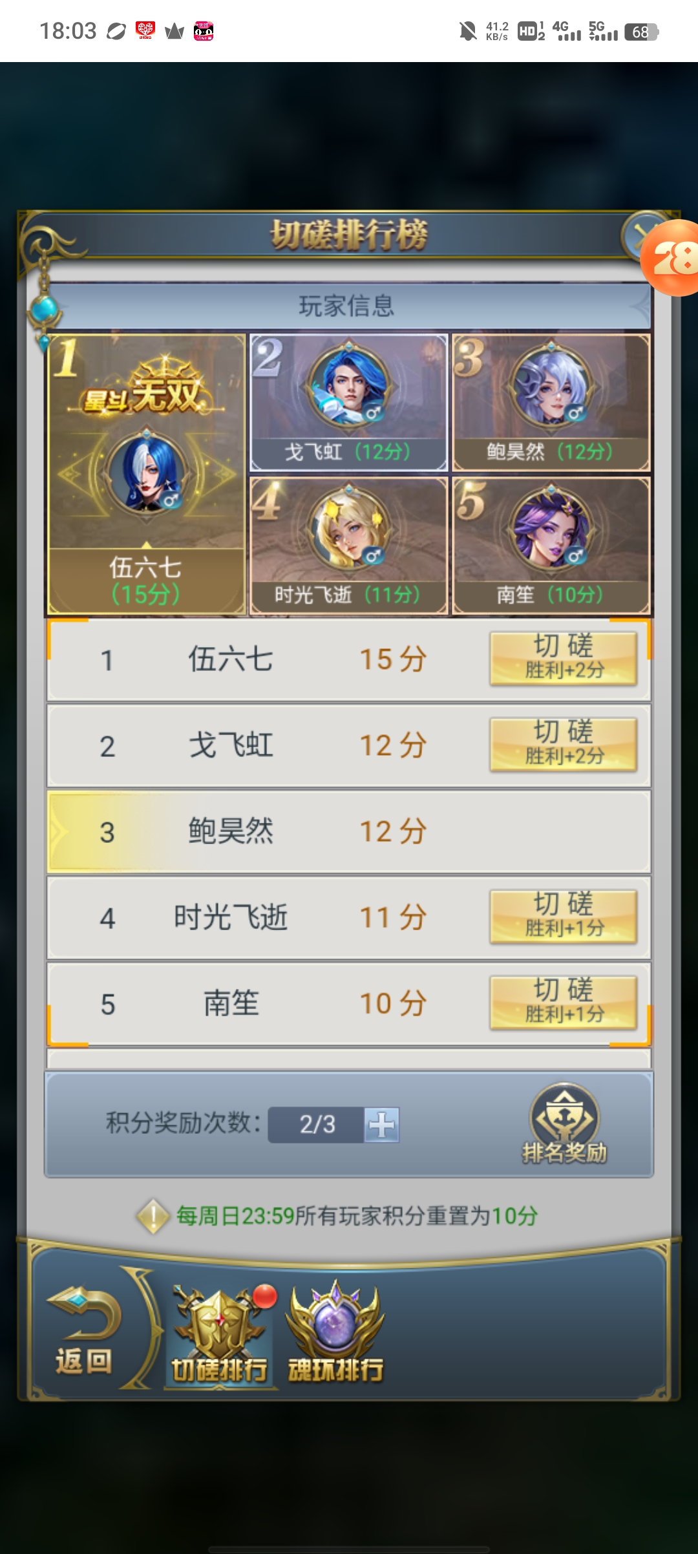Viewport: 698px width, 1554px height.
Task: Go back with the 返回 arrow icon
Action: point(84,1333)
